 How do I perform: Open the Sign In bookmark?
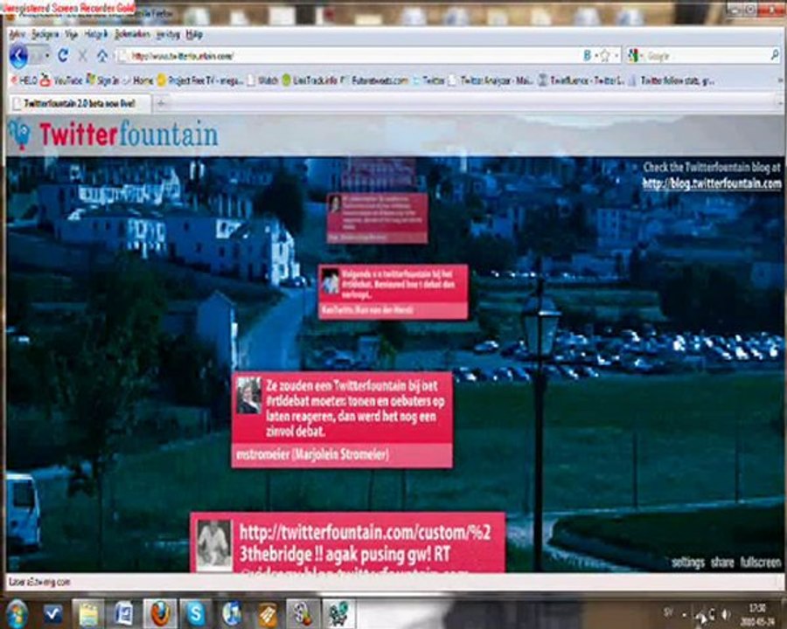[x=102, y=80]
